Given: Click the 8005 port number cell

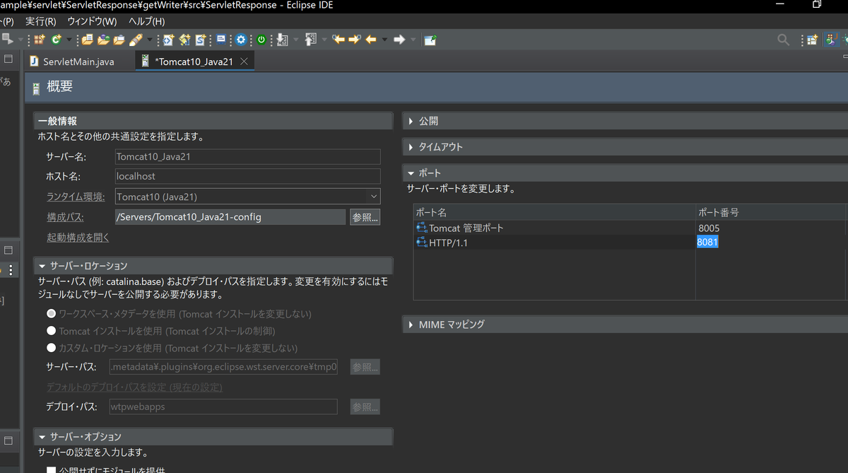Looking at the screenshot, I should pos(709,228).
